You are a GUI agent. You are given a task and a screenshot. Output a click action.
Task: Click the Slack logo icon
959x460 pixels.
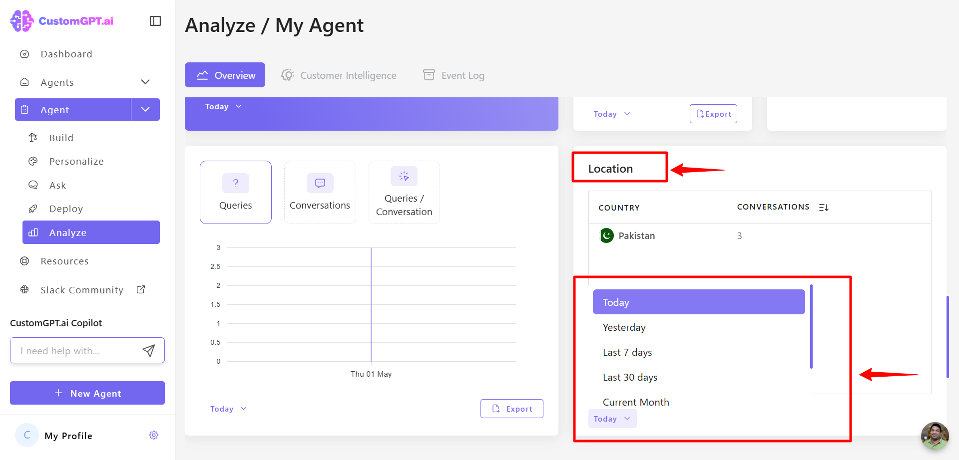click(x=24, y=289)
